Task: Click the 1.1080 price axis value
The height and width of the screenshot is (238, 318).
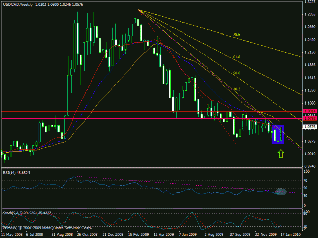Action: (x=310, y=103)
